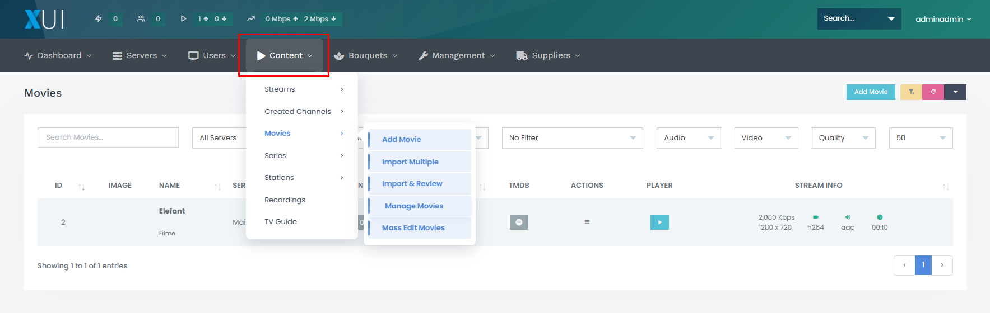
Task: Play the Elefant movie in player
Action: pos(659,222)
